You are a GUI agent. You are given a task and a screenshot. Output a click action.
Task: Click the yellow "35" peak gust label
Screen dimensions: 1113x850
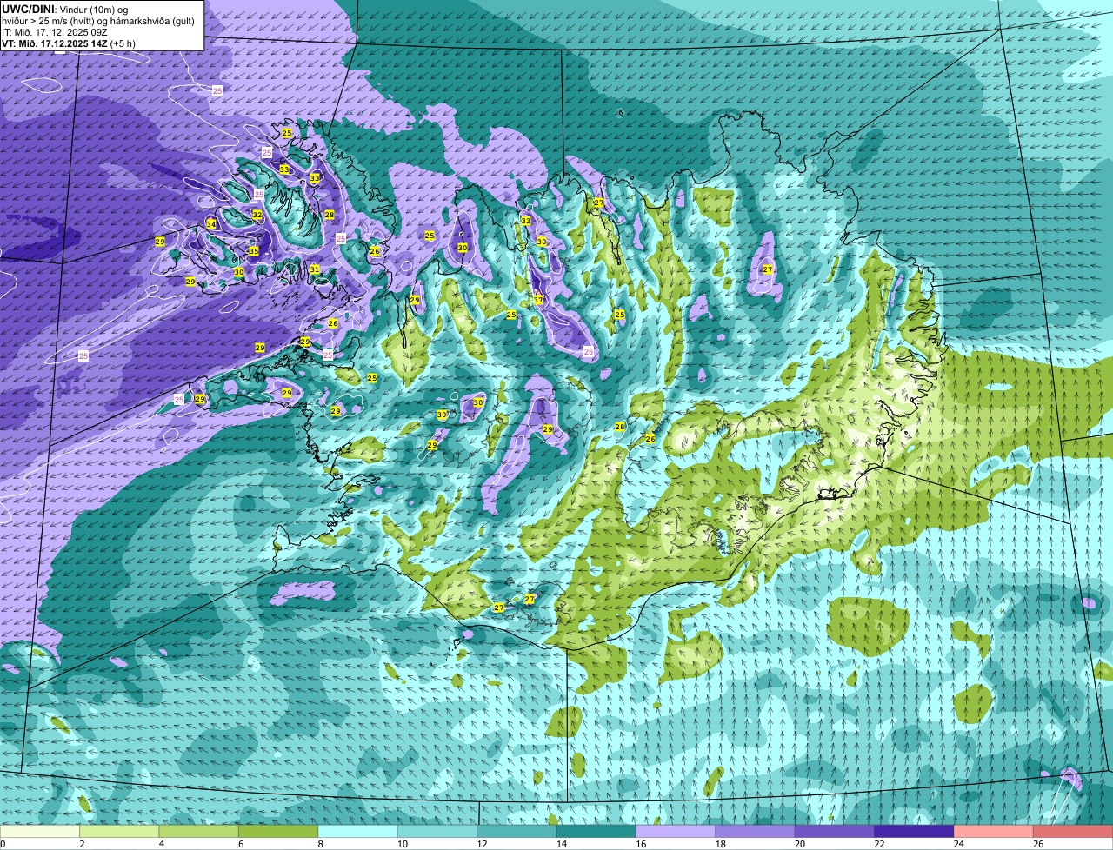(x=253, y=251)
